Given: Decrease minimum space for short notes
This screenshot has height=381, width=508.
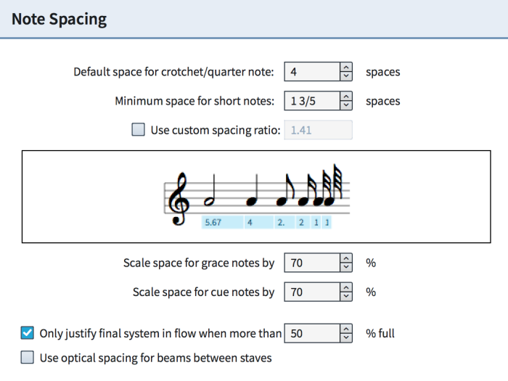Looking at the screenshot, I should (x=346, y=105).
